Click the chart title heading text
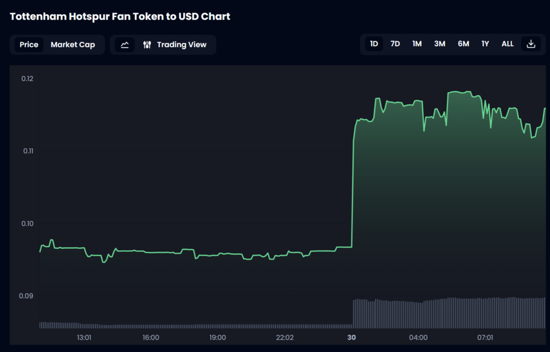This screenshot has height=352, width=550. point(120,17)
